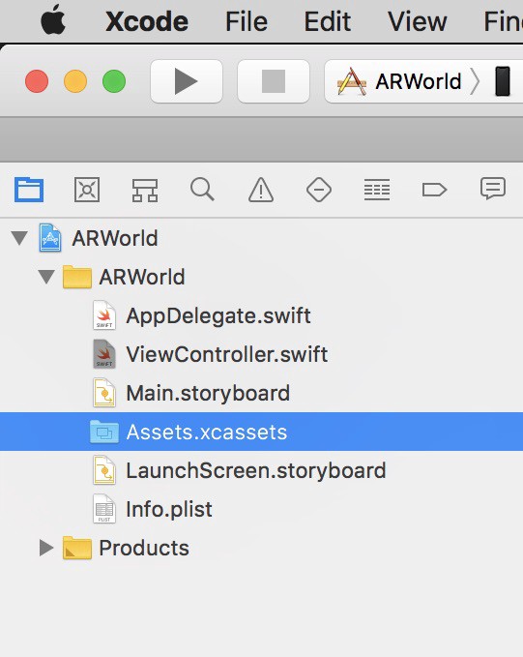The width and height of the screenshot is (523, 657).
Task: Click the ARWorld app icon in scheme selector
Action: (x=352, y=81)
